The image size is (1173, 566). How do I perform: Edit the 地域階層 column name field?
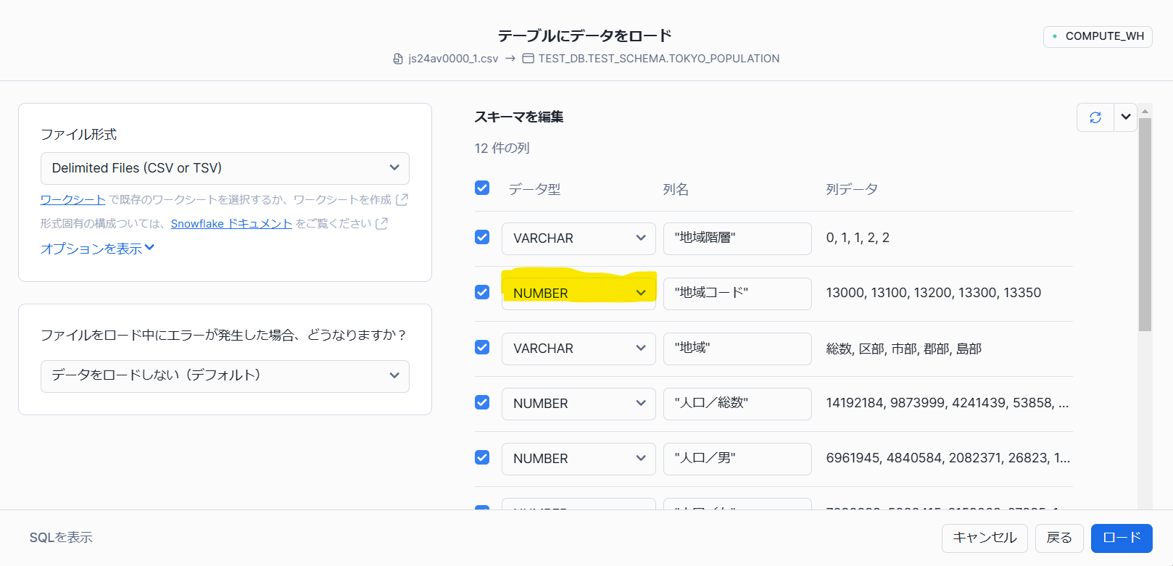[737, 238]
